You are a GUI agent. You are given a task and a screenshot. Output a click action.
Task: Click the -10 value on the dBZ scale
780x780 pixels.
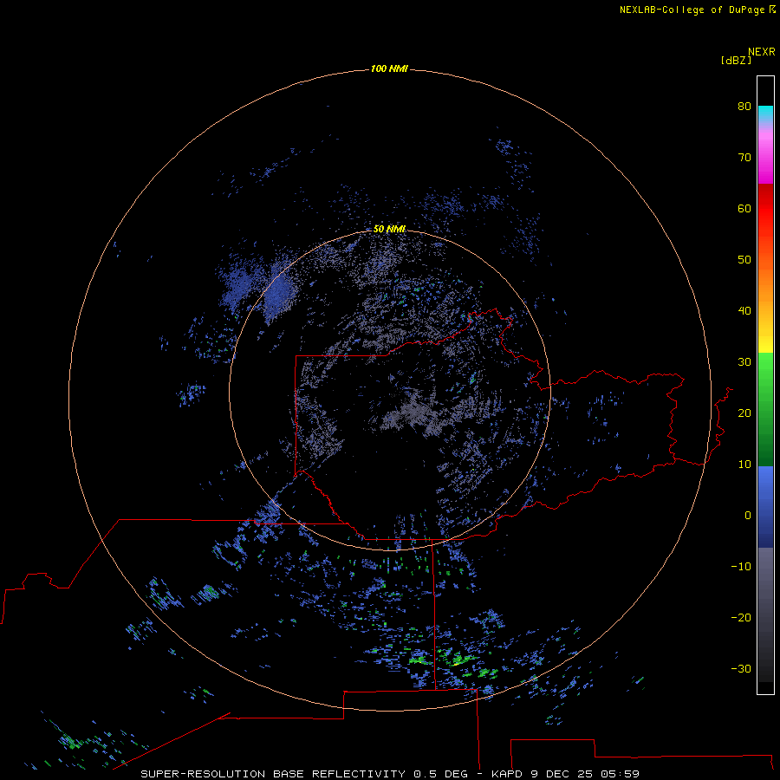point(741,567)
